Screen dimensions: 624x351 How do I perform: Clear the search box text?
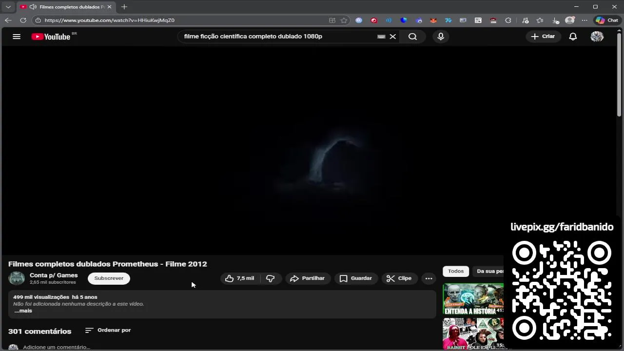[393, 37]
